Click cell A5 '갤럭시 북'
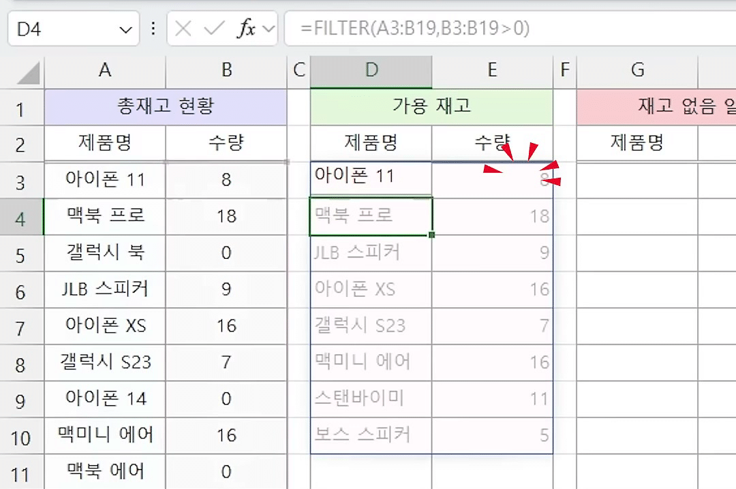The height and width of the screenshot is (489, 736). pyautogui.click(x=105, y=253)
